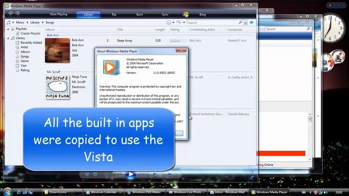Close the About Windows Media Player dialog
This screenshot has height=196, width=349.
pos(181,51)
